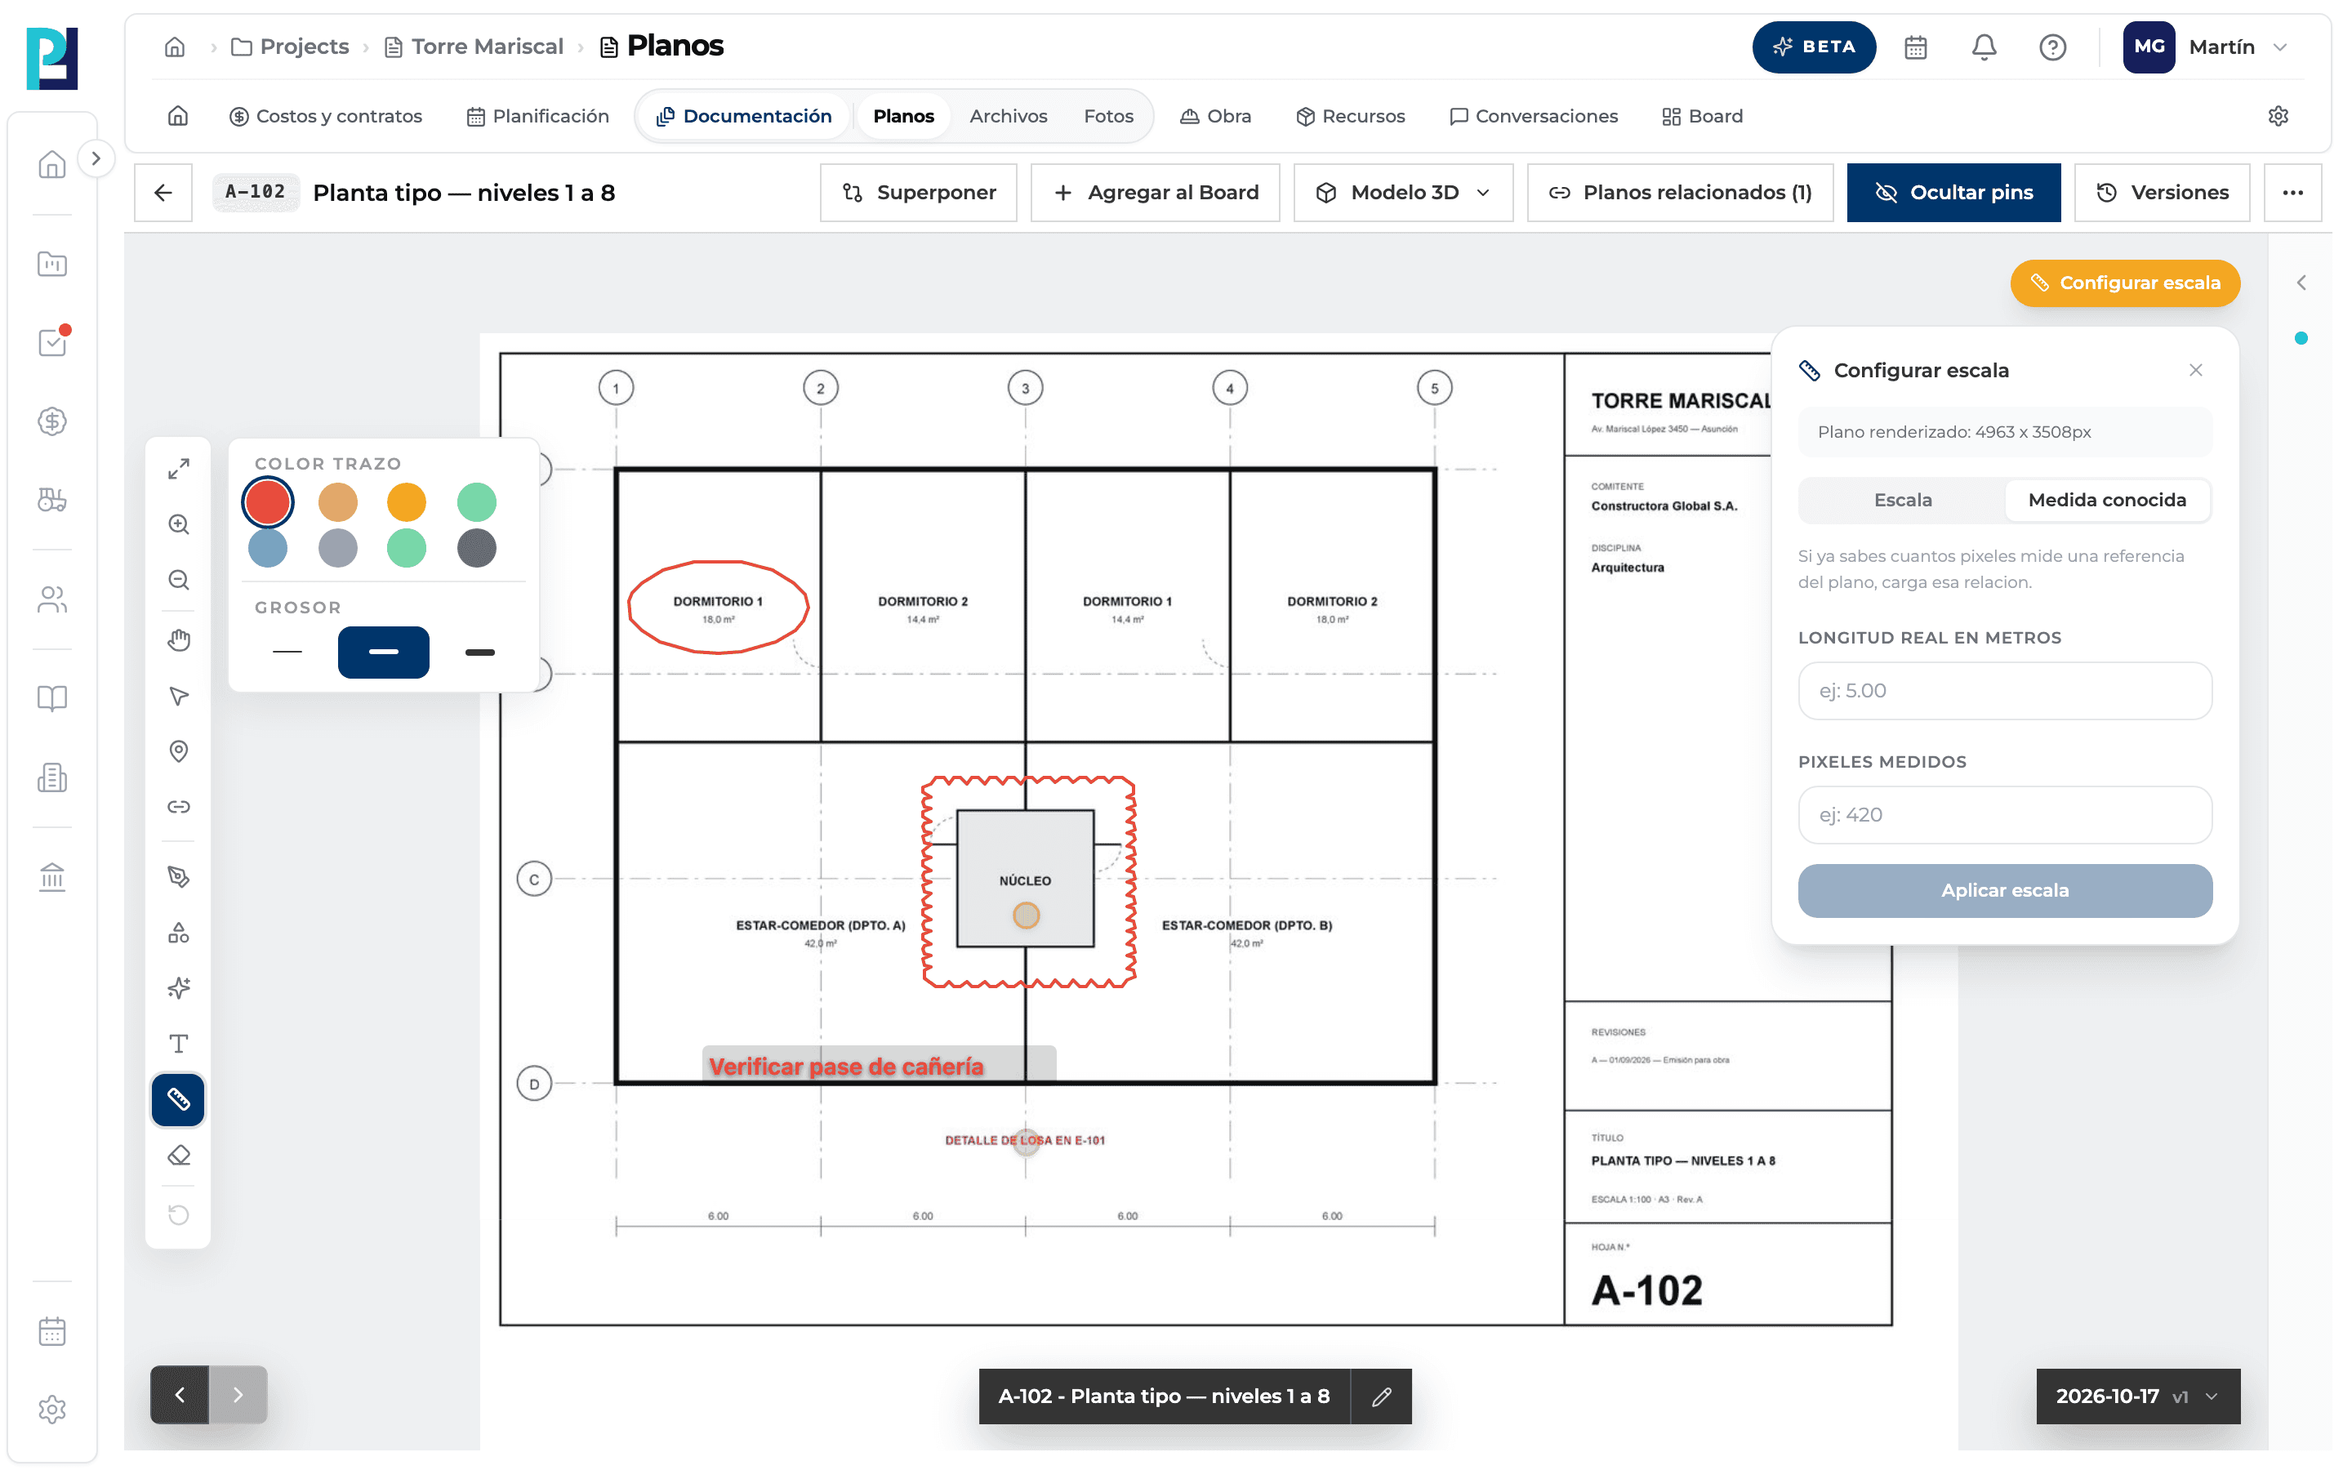The height and width of the screenshot is (1470, 2352).
Task: Focus the Longitud real en metros field
Action: [x=2004, y=691]
